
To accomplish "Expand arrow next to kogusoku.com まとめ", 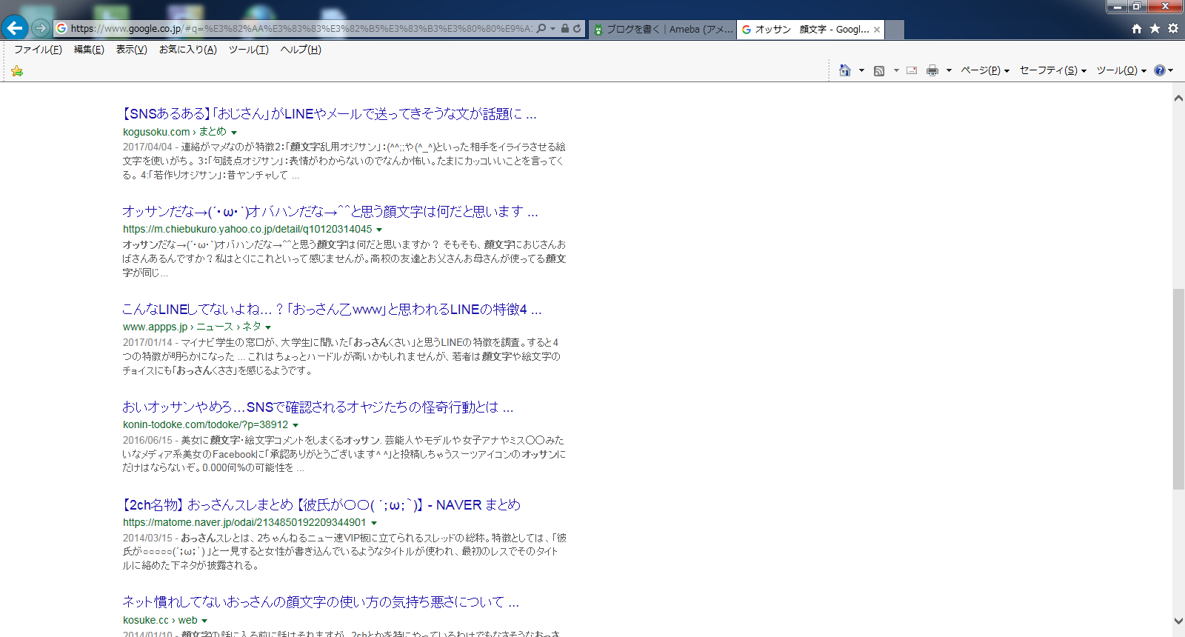I will (x=234, y=133).
